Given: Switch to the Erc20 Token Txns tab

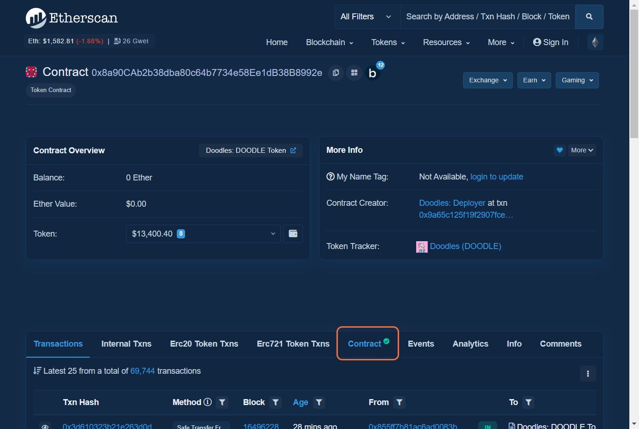Looking at the screenshot, I should click(x=204, y=344).
